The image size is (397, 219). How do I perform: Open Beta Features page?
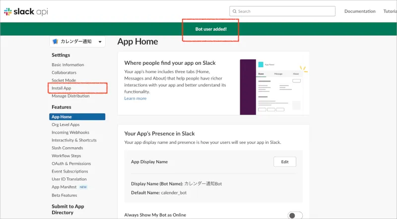pos(65,195)
